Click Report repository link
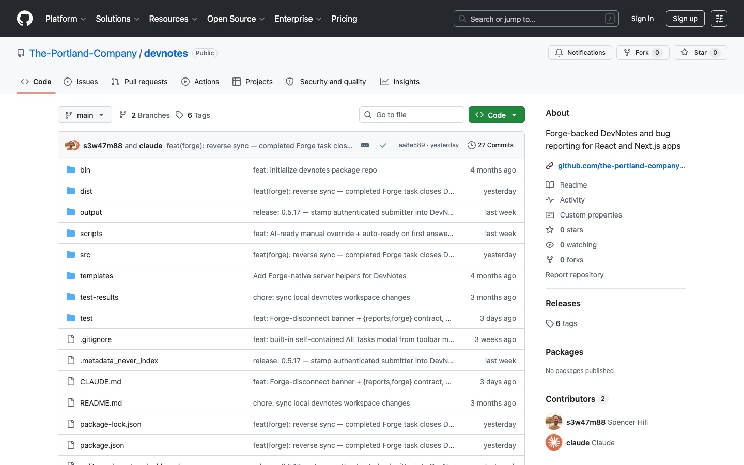 click(x=575, y=275)
